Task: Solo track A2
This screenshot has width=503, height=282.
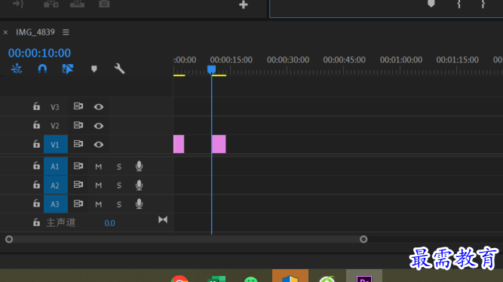Action: 119,185
